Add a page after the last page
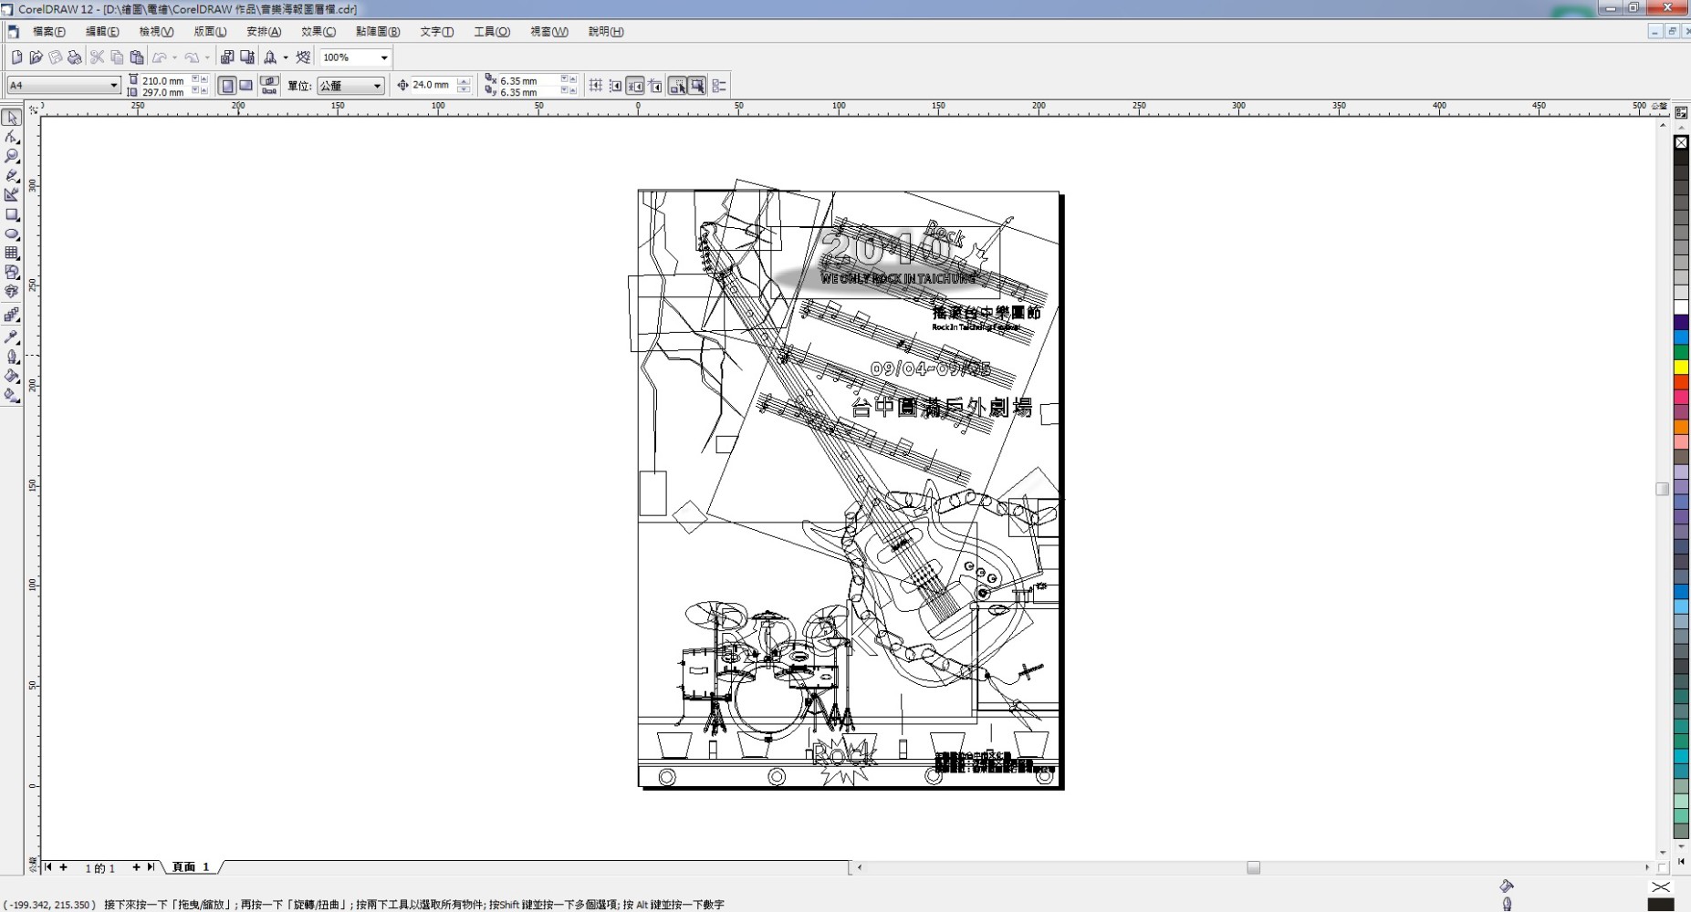 [136, 867]
